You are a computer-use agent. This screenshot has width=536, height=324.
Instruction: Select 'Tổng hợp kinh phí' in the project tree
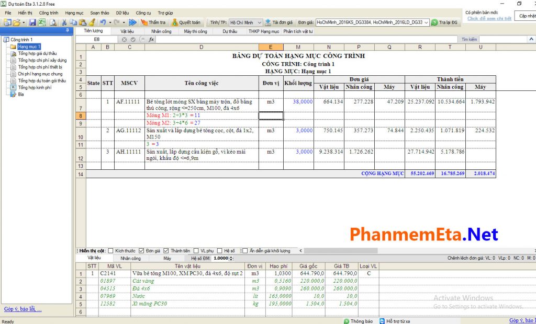coord(35,88)
